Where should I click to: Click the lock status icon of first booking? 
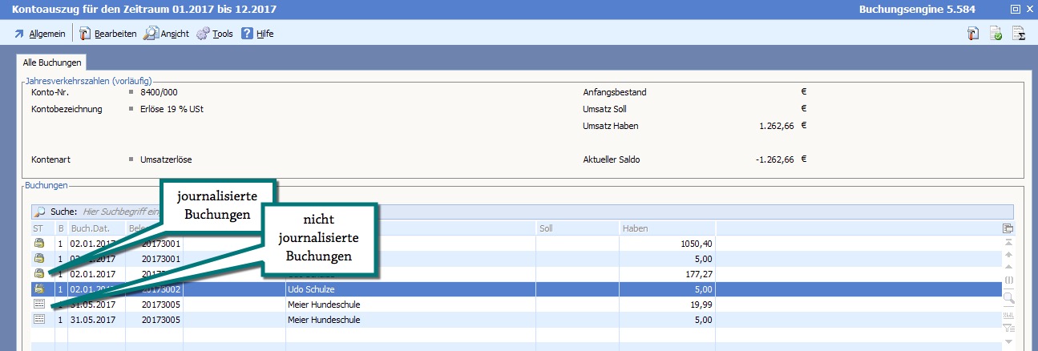point(38,244)
